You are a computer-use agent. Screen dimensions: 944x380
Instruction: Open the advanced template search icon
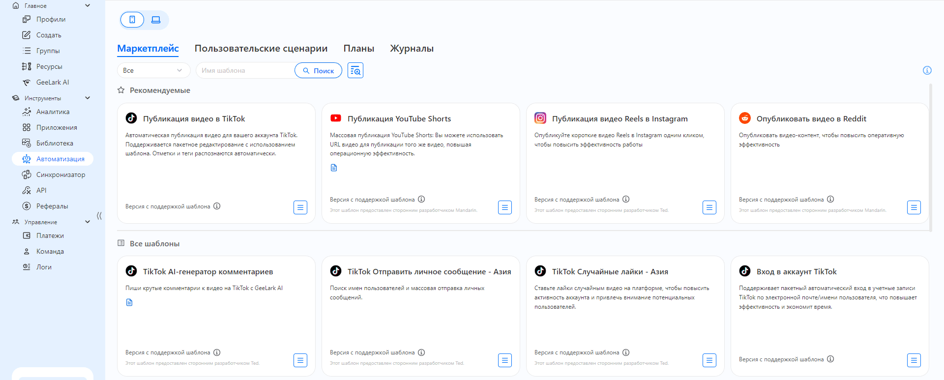click(355, 70)
